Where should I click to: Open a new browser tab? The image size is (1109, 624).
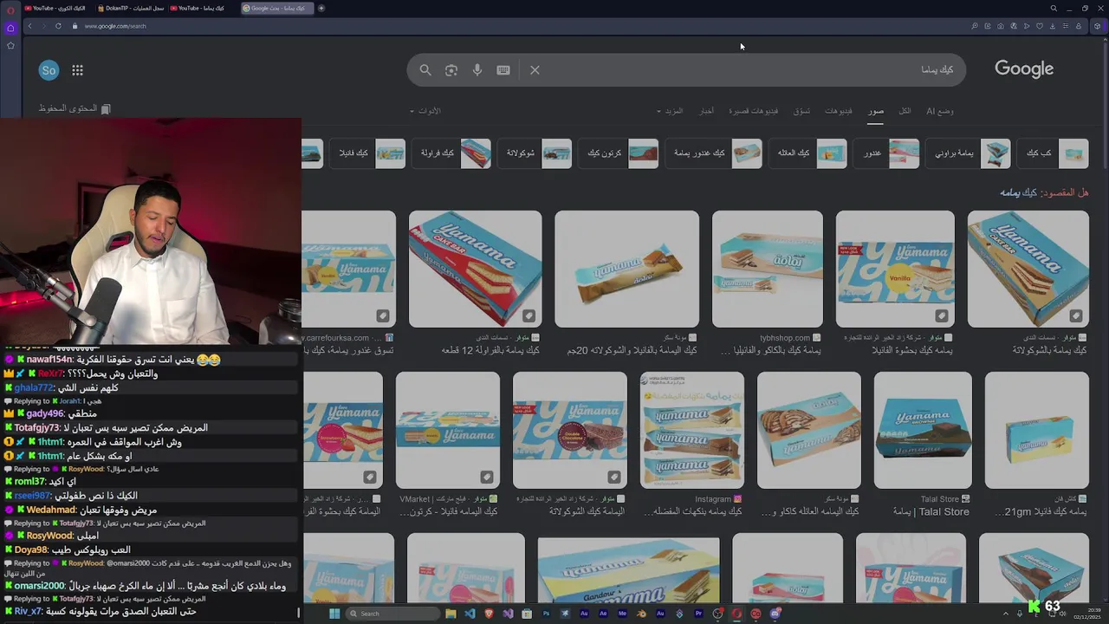(321, 8)
